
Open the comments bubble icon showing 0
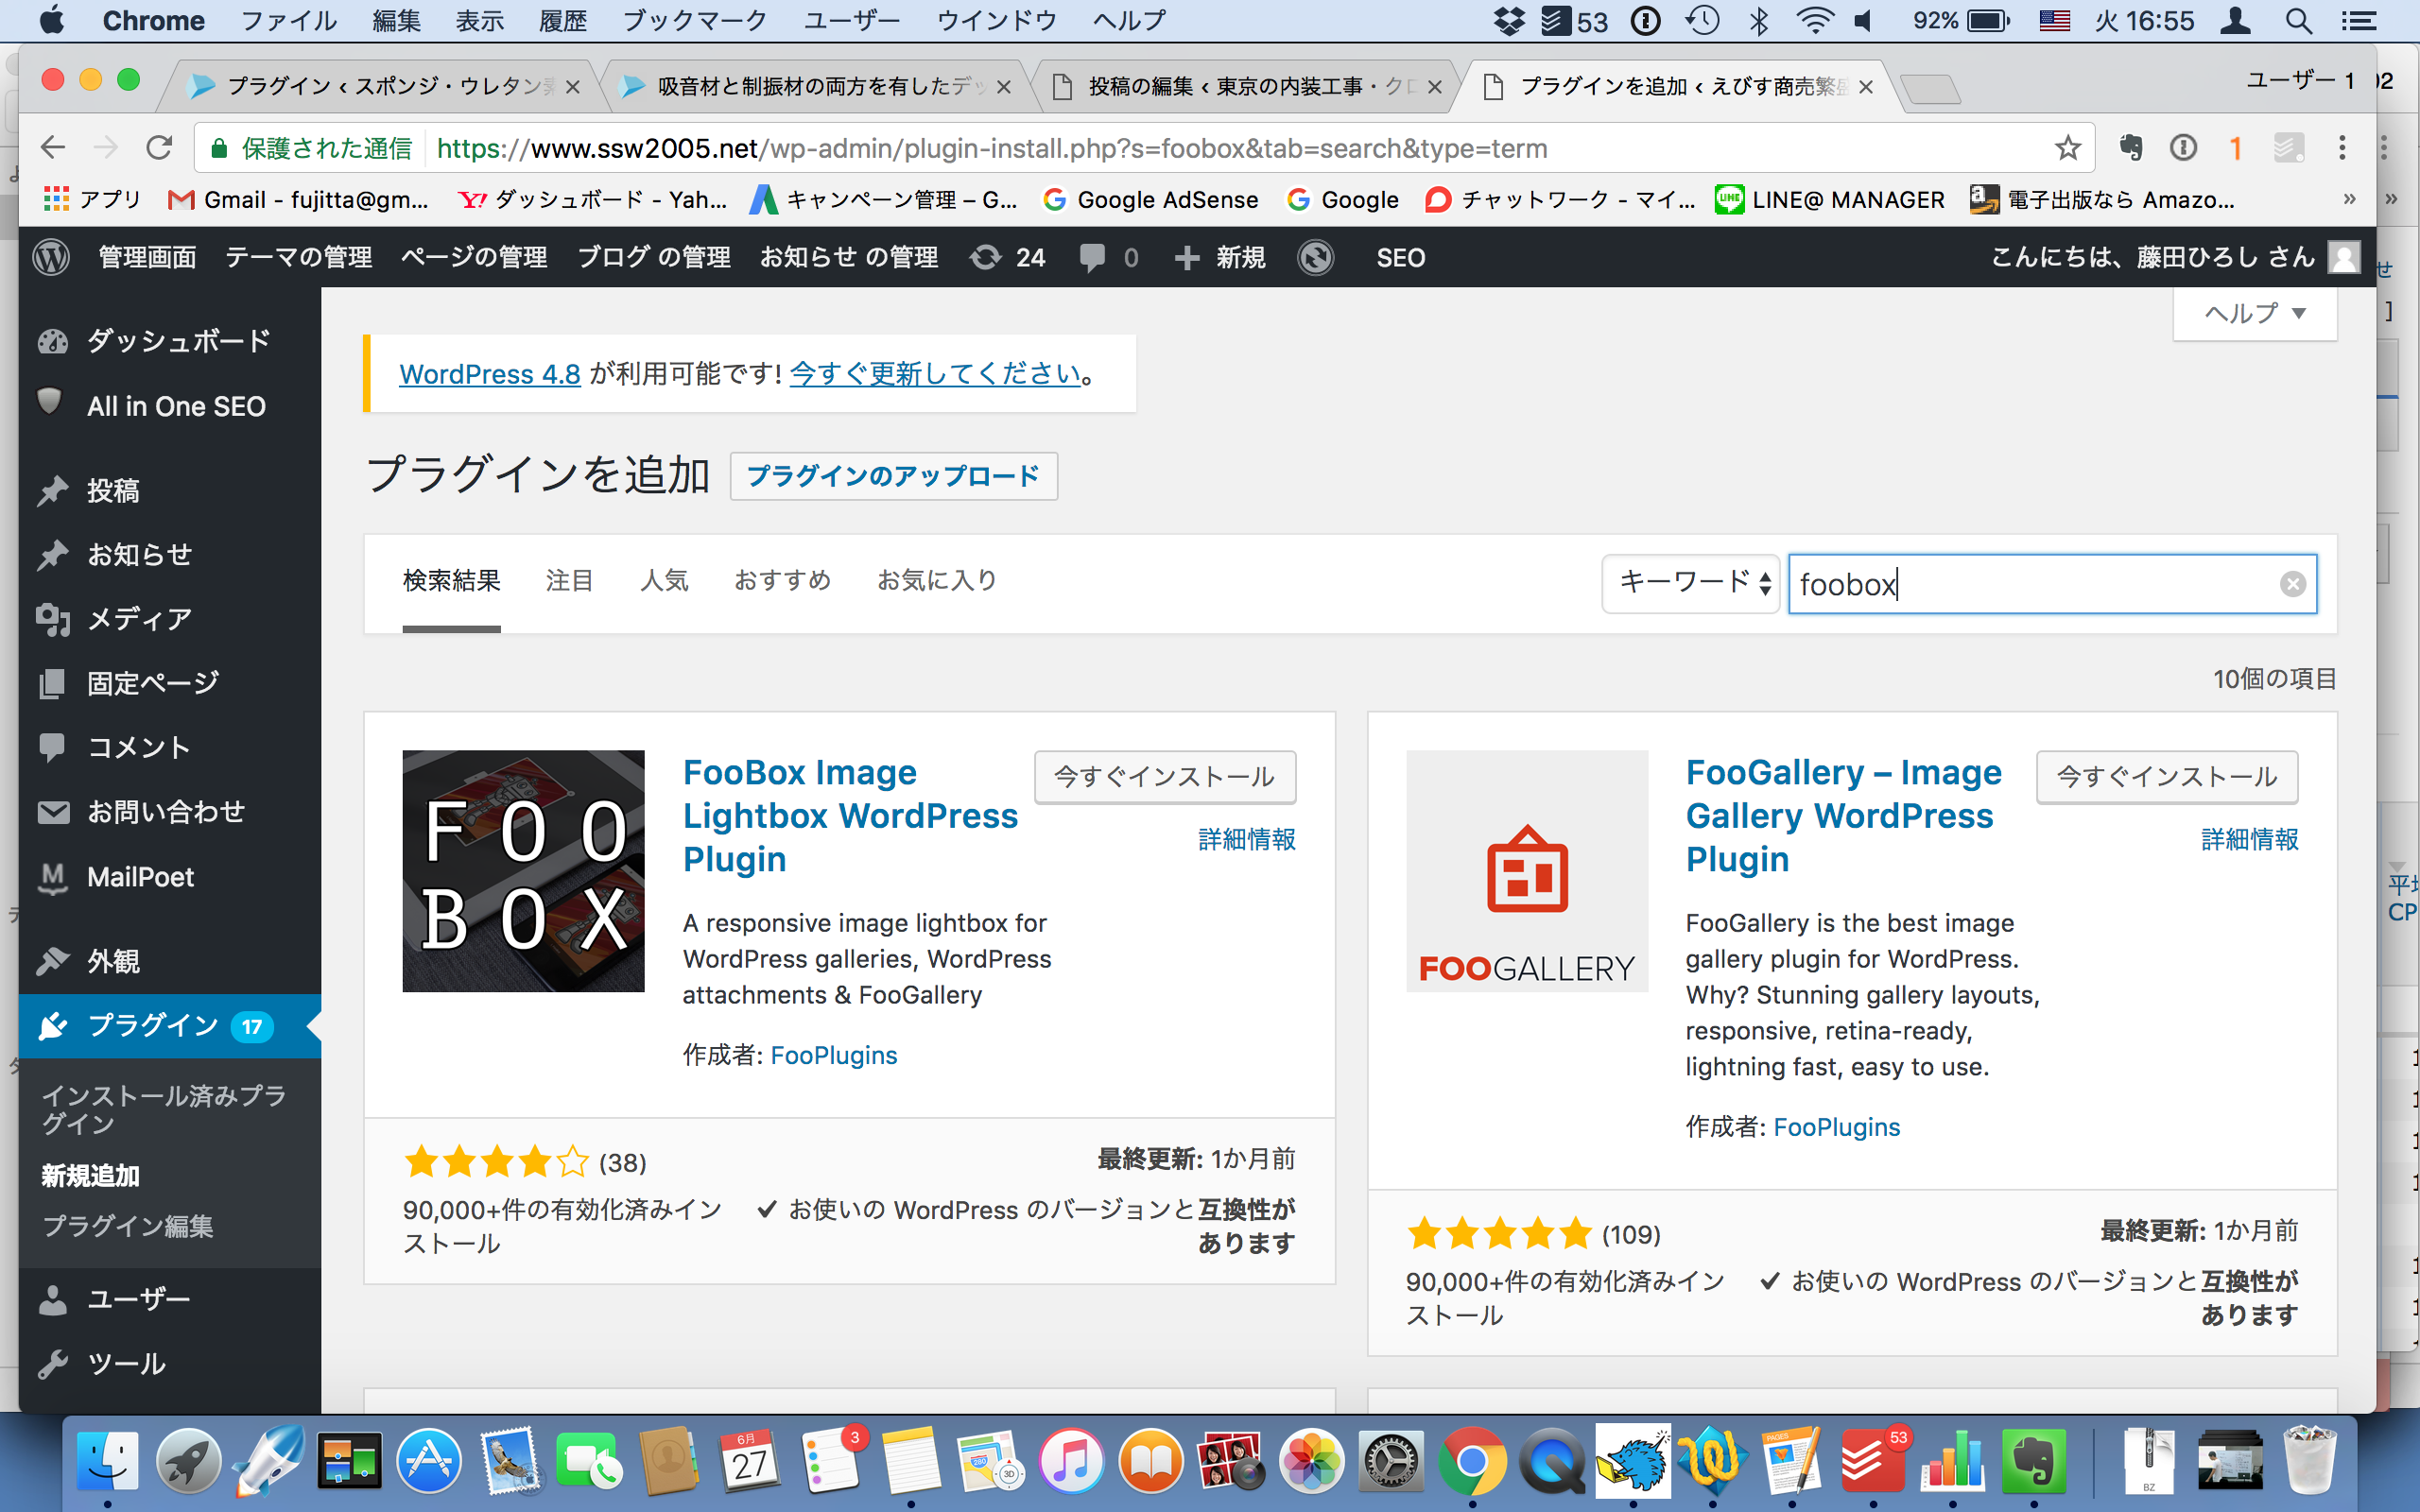tap(1109, 258)
